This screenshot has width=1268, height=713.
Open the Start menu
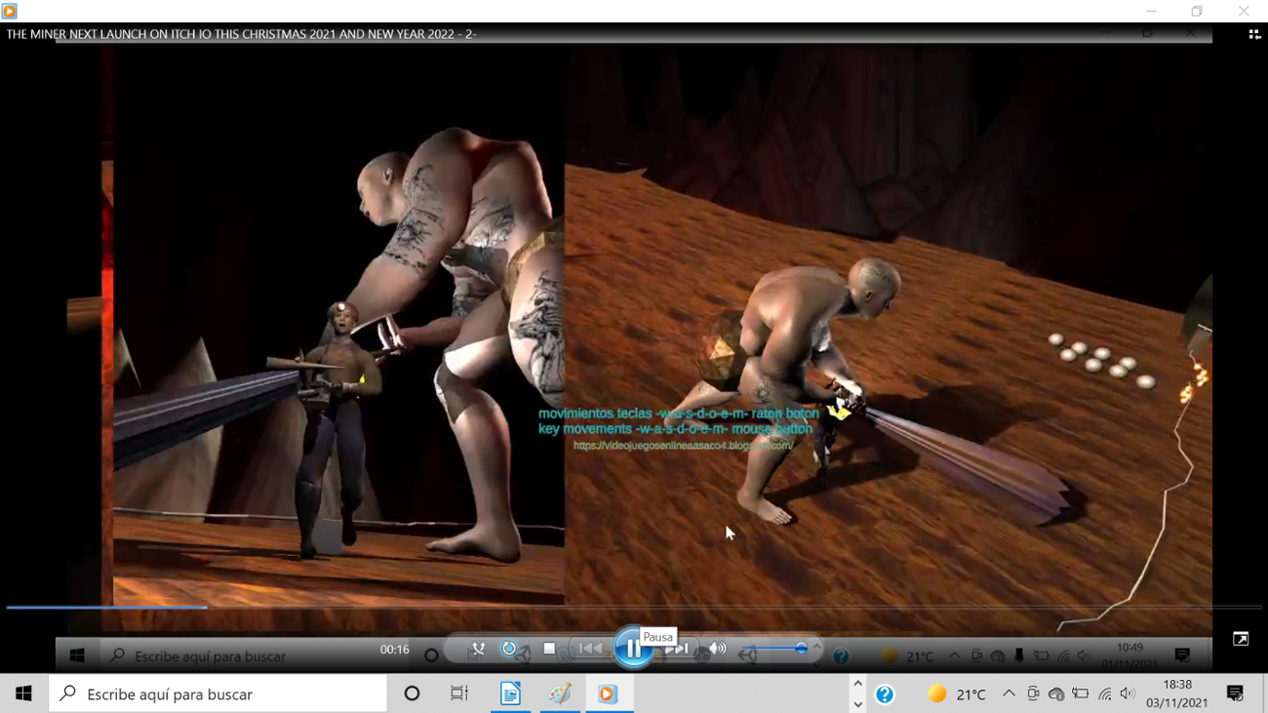tap(23, 693)
